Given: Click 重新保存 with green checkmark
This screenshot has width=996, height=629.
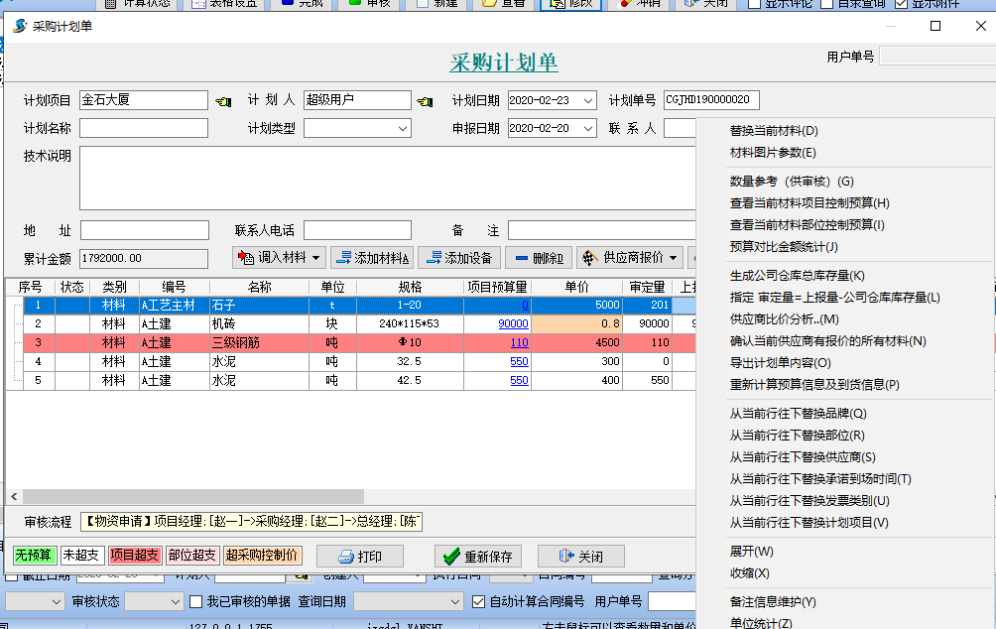Looking at the screenshot, I should tap(476, 557).
